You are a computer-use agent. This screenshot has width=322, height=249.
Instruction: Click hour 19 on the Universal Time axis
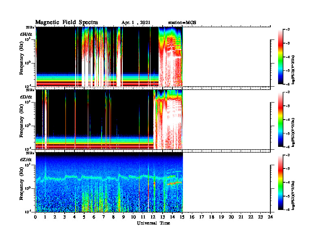tap(221, 217)
